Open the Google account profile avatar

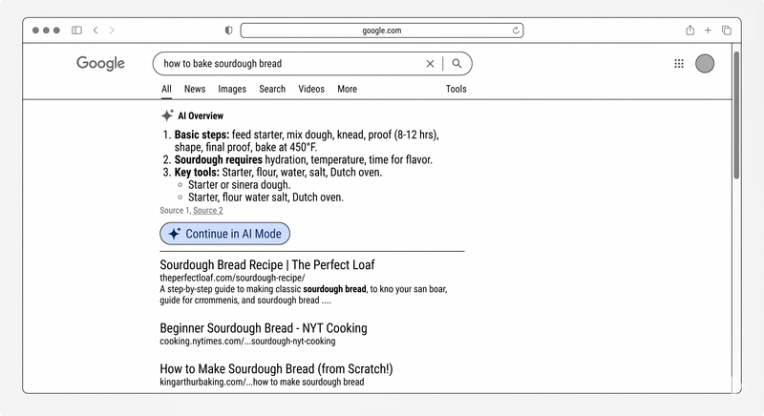(705, 64)
